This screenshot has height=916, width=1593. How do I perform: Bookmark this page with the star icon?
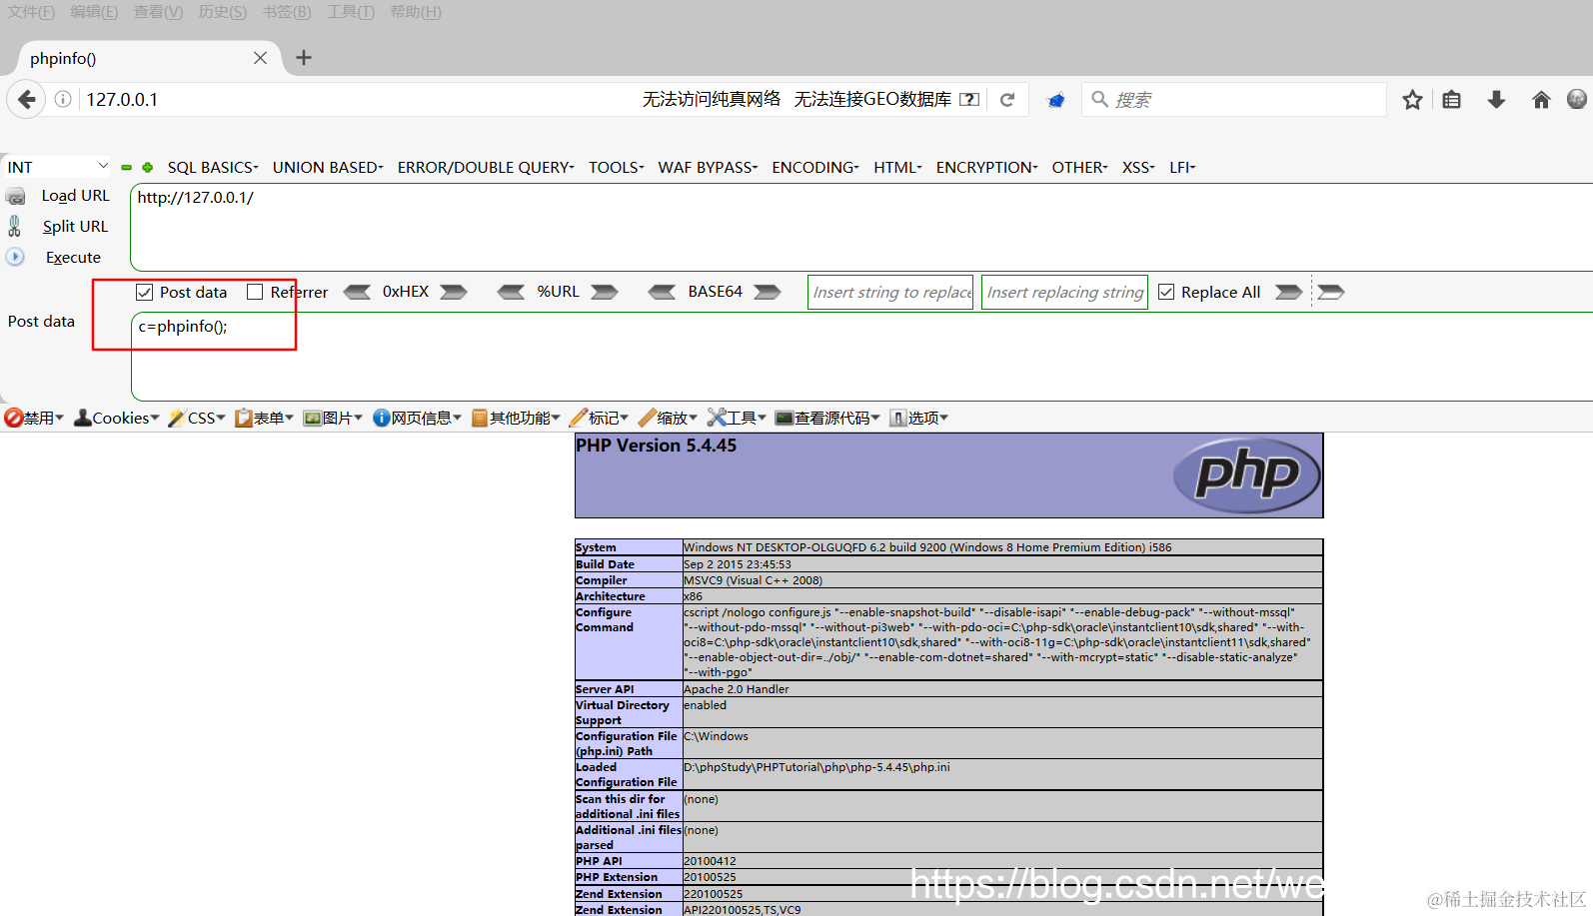pyautogui.click(x=1412, y=100)
